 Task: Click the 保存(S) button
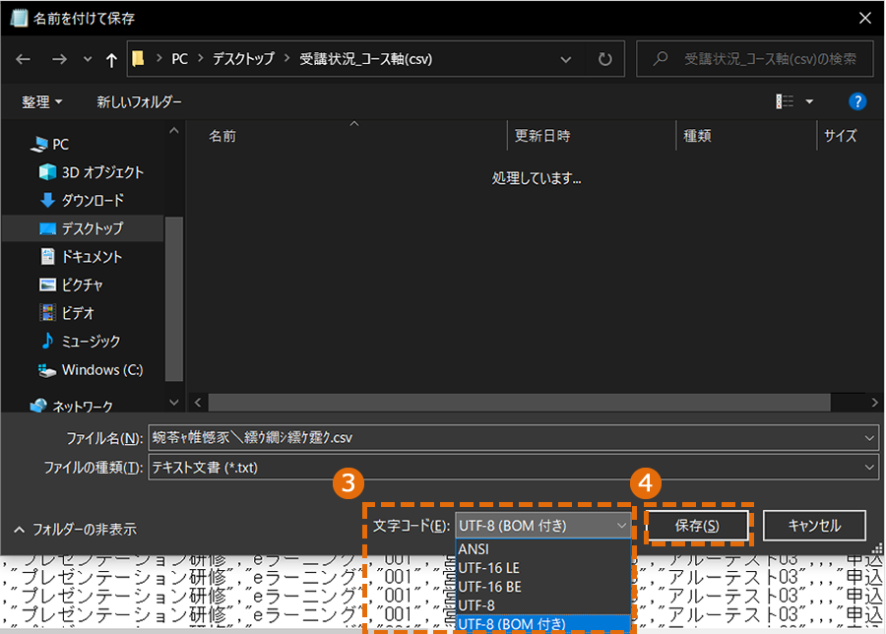click(x=697, y=526)
